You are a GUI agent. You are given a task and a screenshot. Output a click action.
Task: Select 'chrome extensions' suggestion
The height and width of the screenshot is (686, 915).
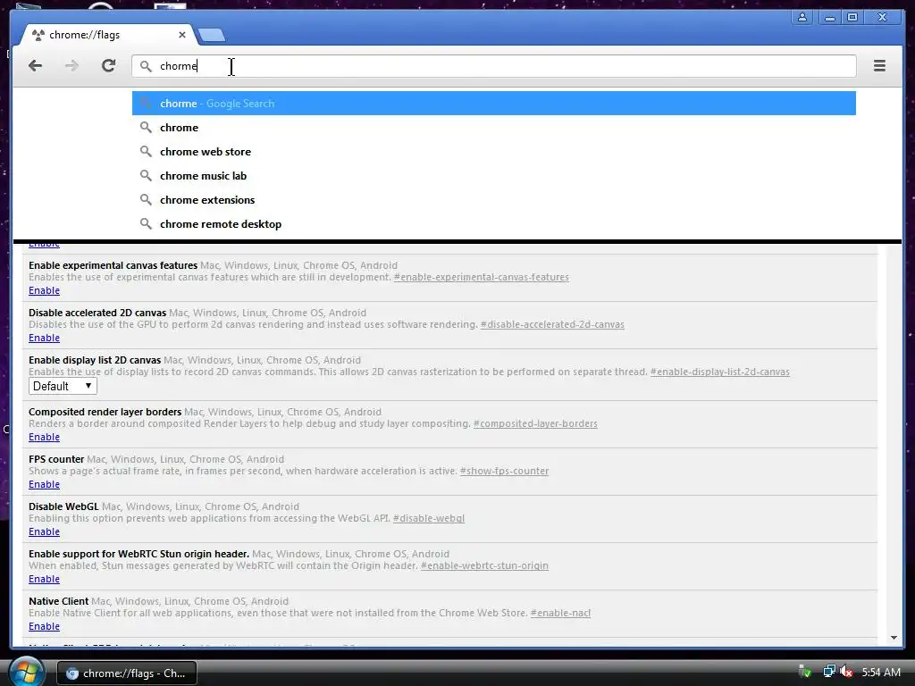[x=493, y=199]
